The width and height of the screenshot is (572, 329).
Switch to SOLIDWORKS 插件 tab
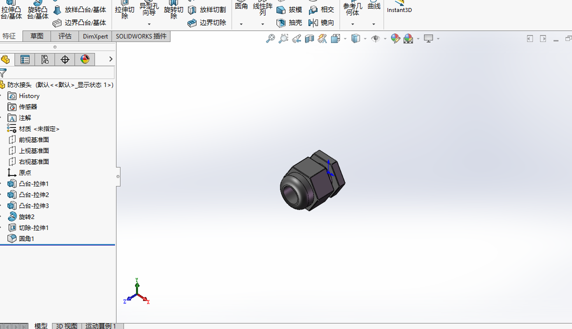(x=141, y=36)
